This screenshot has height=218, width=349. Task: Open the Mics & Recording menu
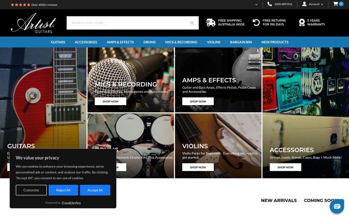point(181,42)
